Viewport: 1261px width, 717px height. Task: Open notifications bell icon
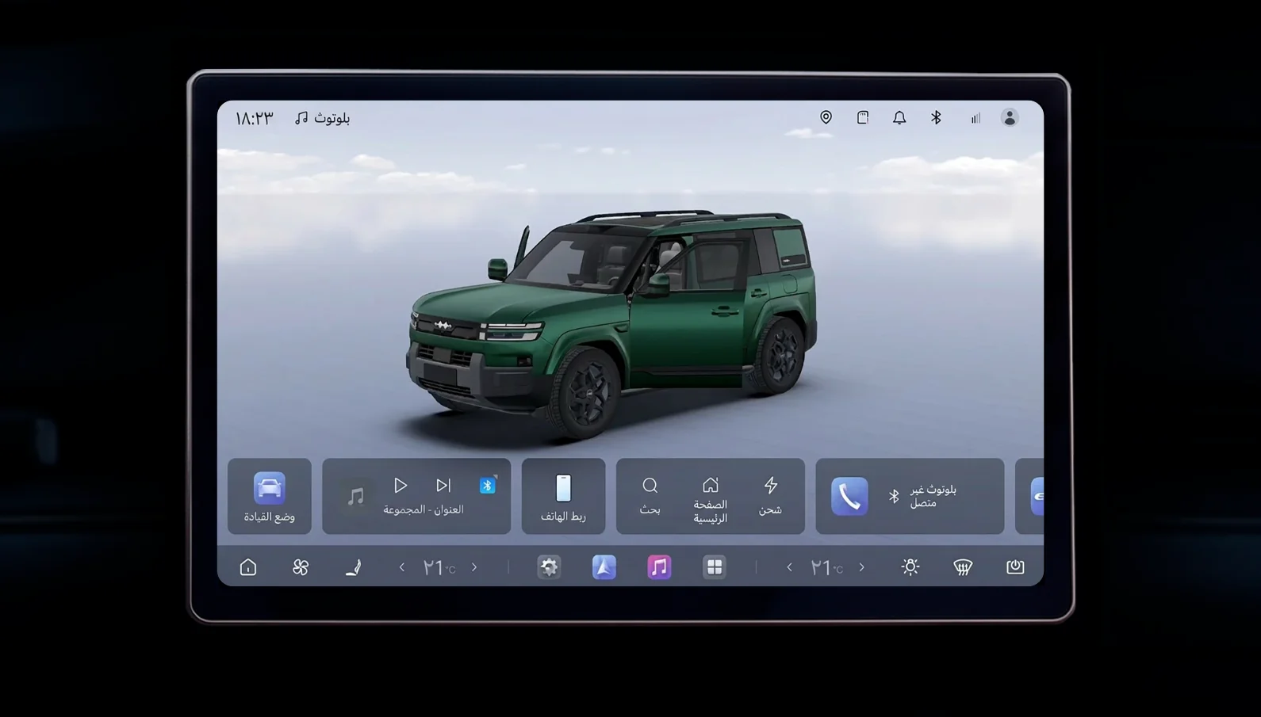[899, 117]
